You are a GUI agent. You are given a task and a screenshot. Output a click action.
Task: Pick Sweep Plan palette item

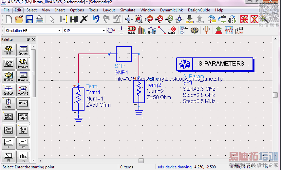click(9, 63)
